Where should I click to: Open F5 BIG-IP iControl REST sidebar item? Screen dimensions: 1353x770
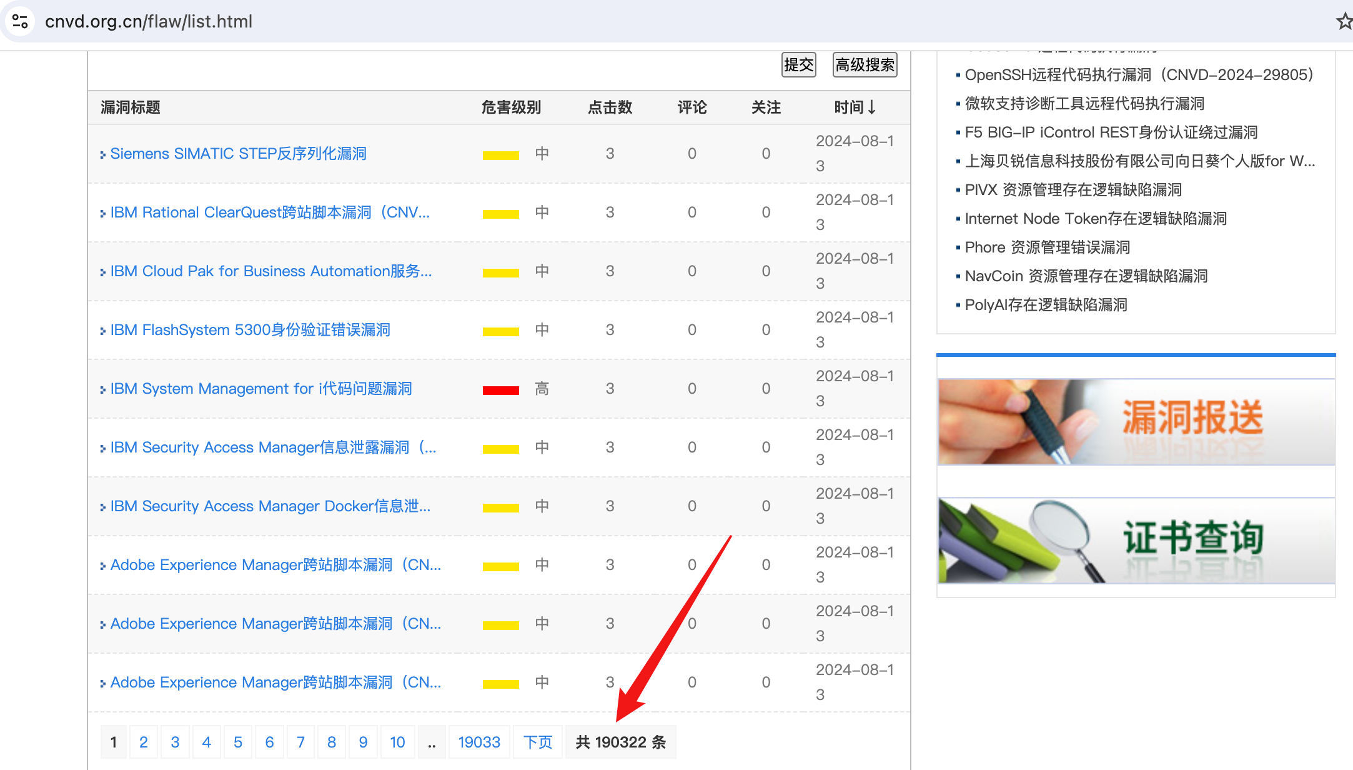coord(1111,132)
